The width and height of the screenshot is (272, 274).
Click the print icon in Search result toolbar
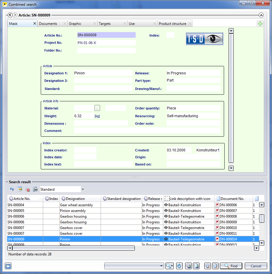click(x=35, y=189)
